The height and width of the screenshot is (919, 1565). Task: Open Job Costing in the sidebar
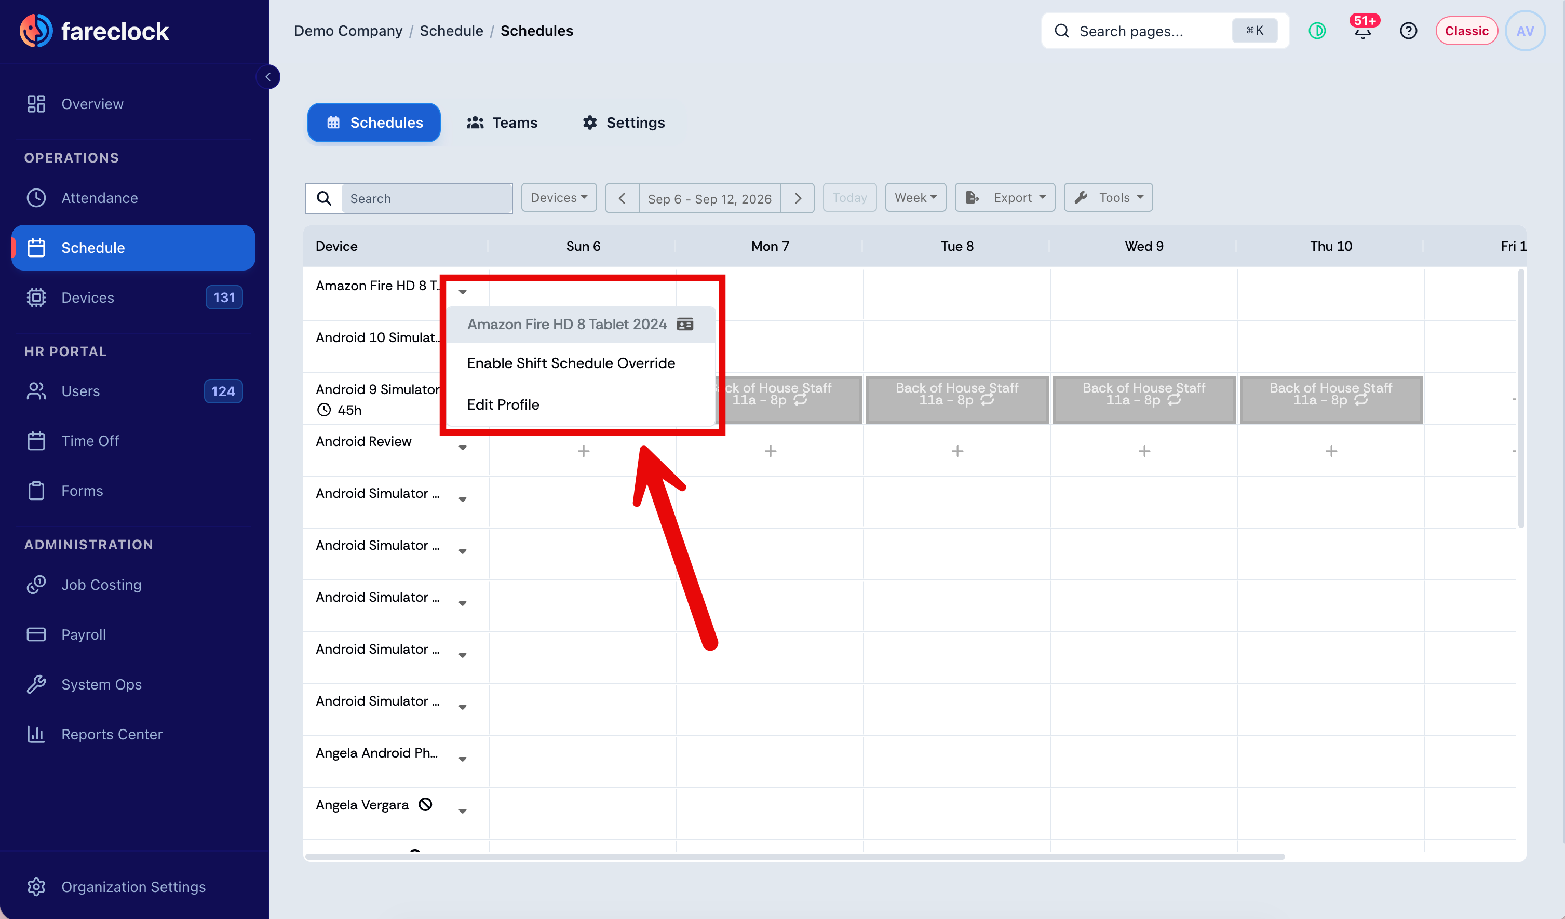pos(101,584)
